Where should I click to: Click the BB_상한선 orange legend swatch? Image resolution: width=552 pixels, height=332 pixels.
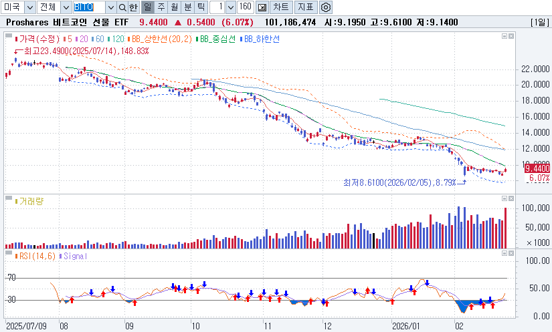click(130, 39)
